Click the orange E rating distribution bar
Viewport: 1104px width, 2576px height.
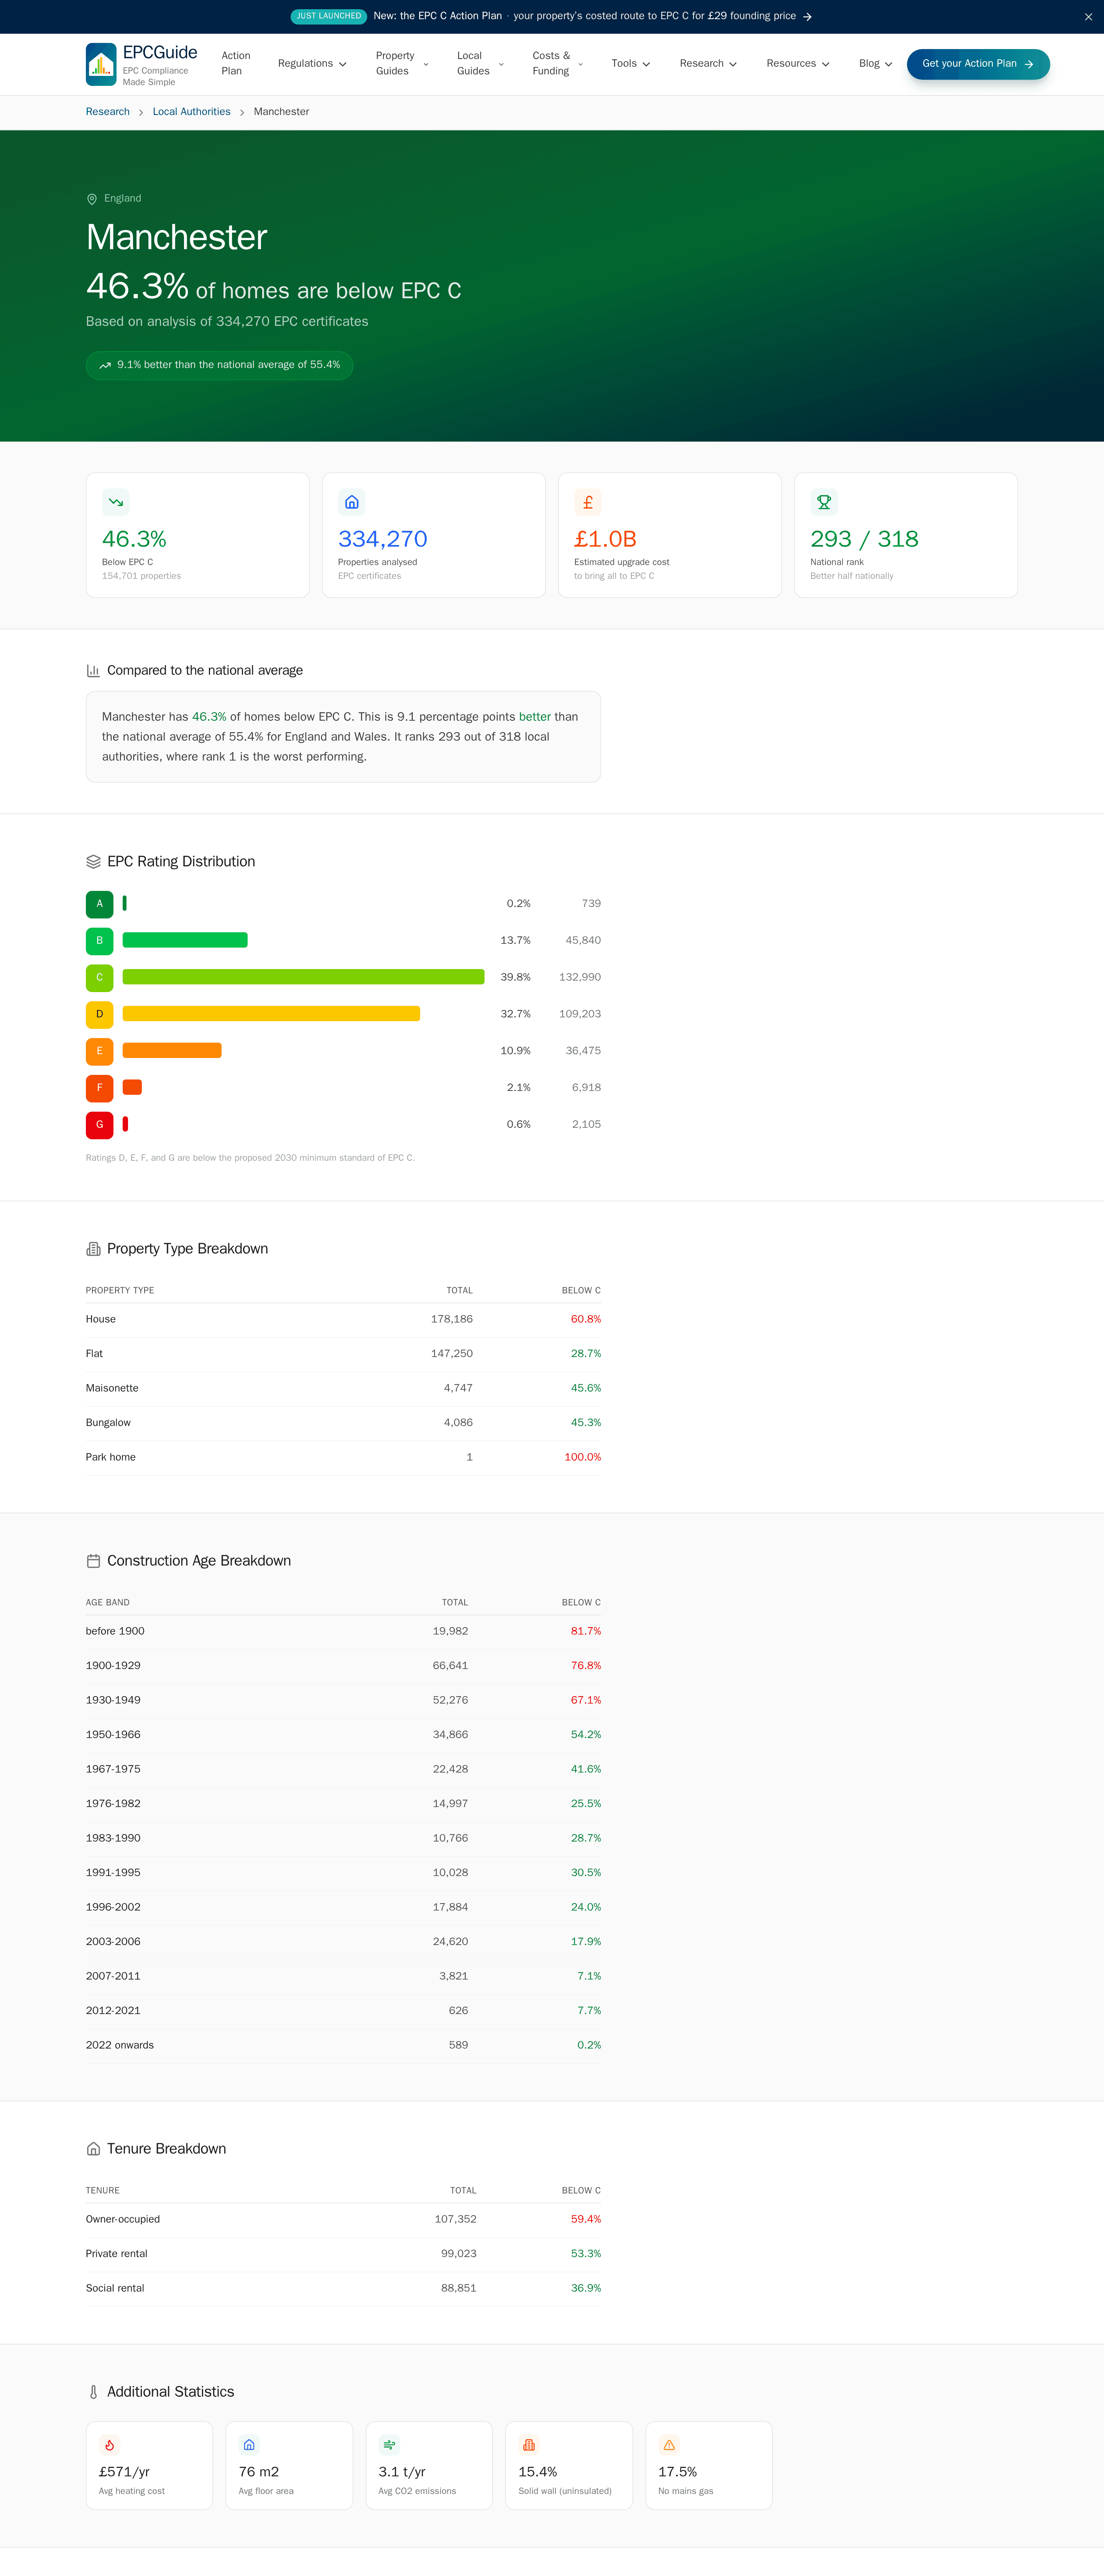(172, 1051)
